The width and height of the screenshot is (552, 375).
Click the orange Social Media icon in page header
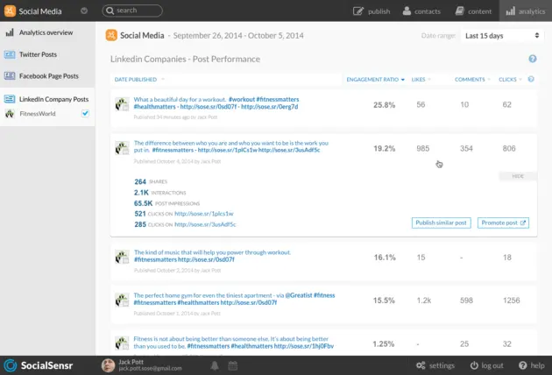(111, 35)
